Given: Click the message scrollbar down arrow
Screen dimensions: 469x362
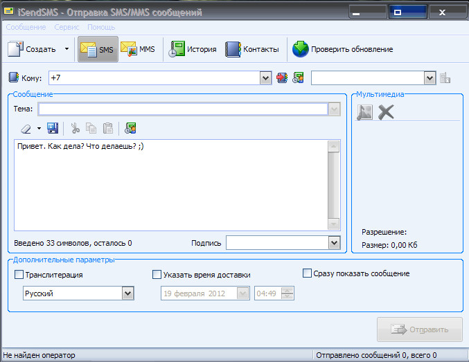Looking at the screenshot, I should coord(333,224).
